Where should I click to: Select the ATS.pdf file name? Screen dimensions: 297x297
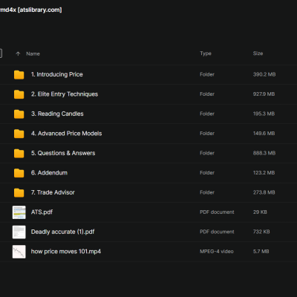42,212
